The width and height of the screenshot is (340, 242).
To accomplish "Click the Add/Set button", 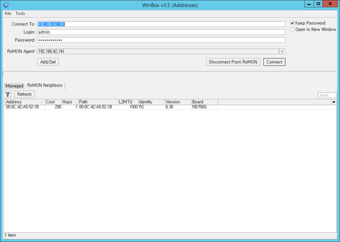I will (48, 62).
